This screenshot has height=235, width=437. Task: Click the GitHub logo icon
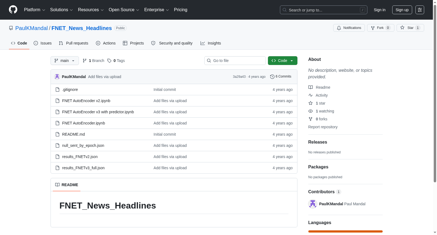click(x=13, y=10)
